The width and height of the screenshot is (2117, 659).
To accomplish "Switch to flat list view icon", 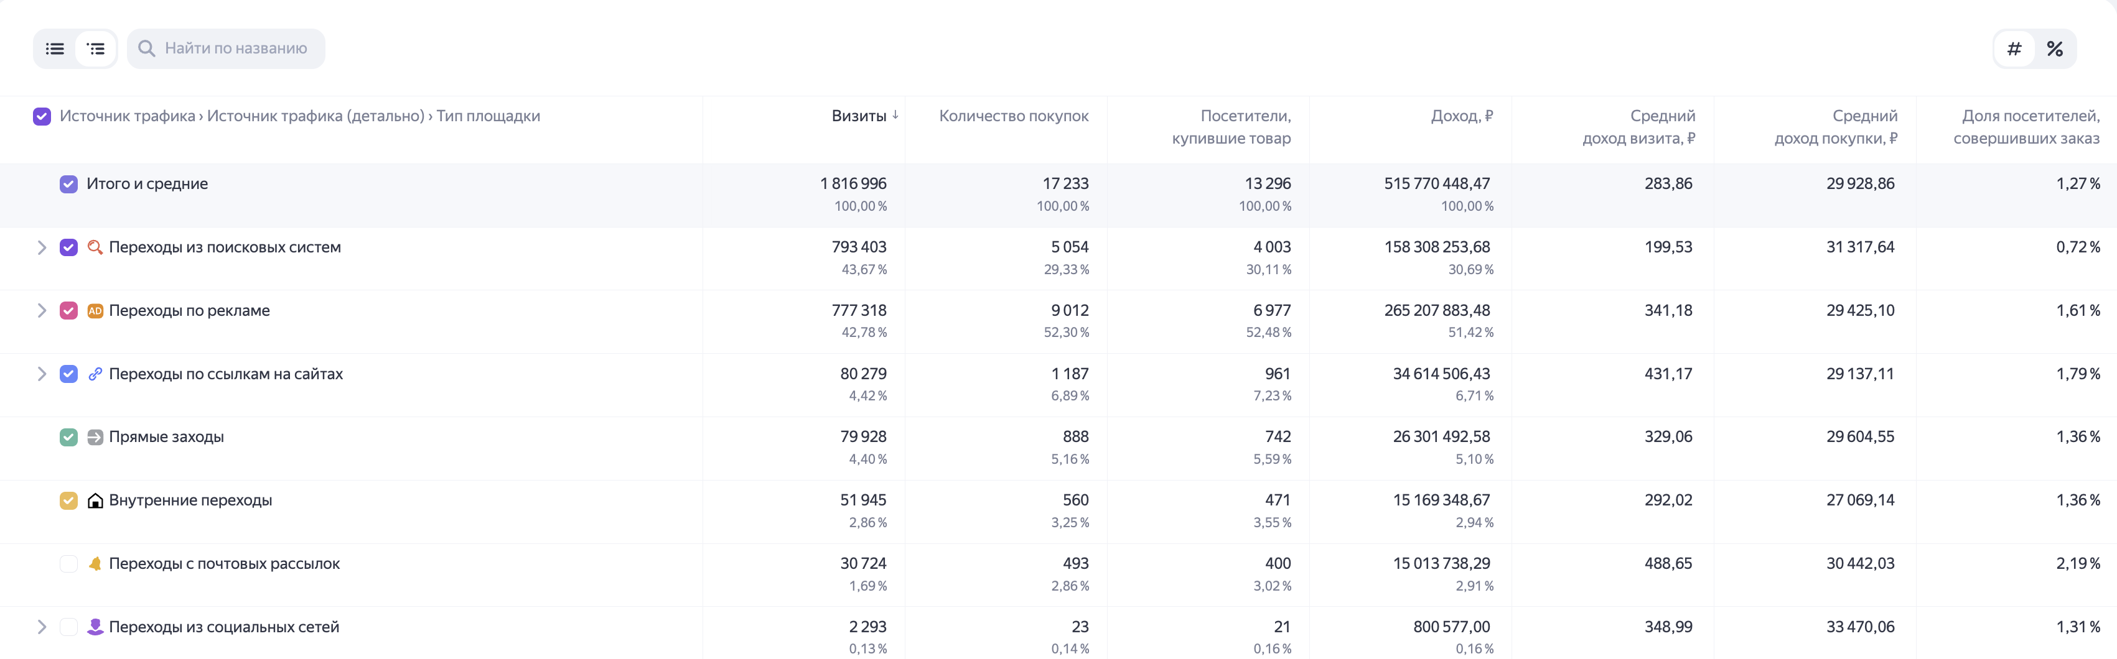I will click(55, 49).
